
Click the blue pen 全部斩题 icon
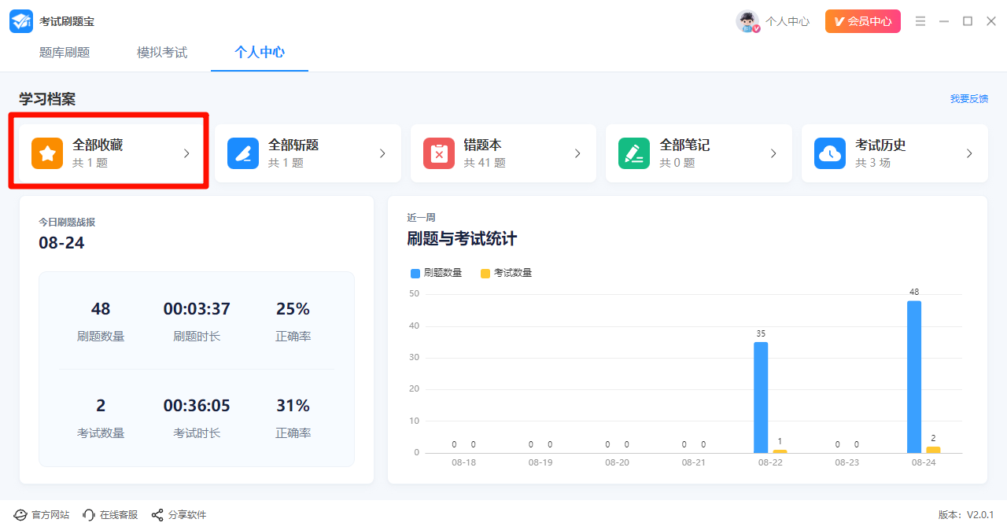pos(243,153)
